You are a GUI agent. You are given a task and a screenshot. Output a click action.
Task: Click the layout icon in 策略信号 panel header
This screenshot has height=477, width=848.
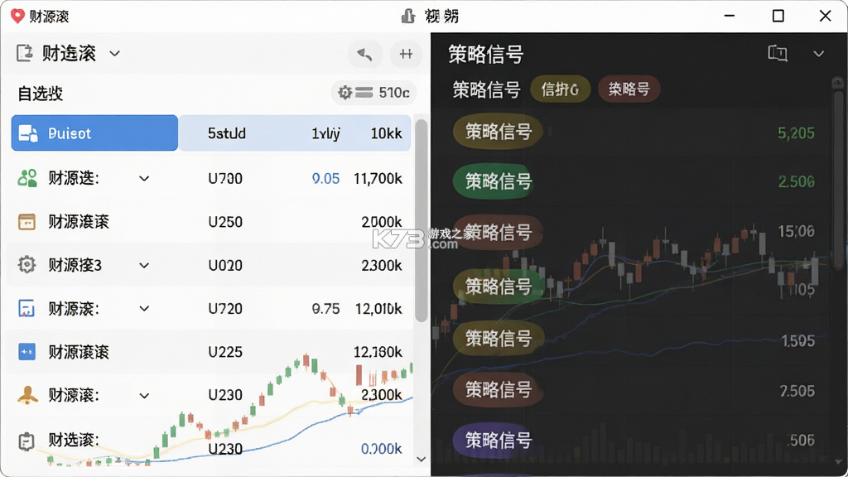pos(777,53)
